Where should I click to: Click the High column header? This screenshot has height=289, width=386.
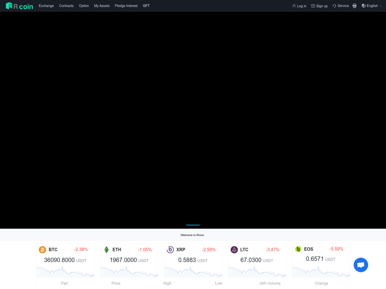(167, 283)
